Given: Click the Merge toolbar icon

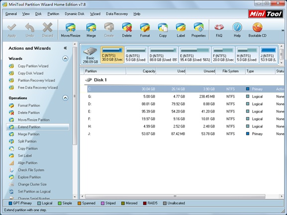Looking at the screenshot, I should tap(91, 30).
